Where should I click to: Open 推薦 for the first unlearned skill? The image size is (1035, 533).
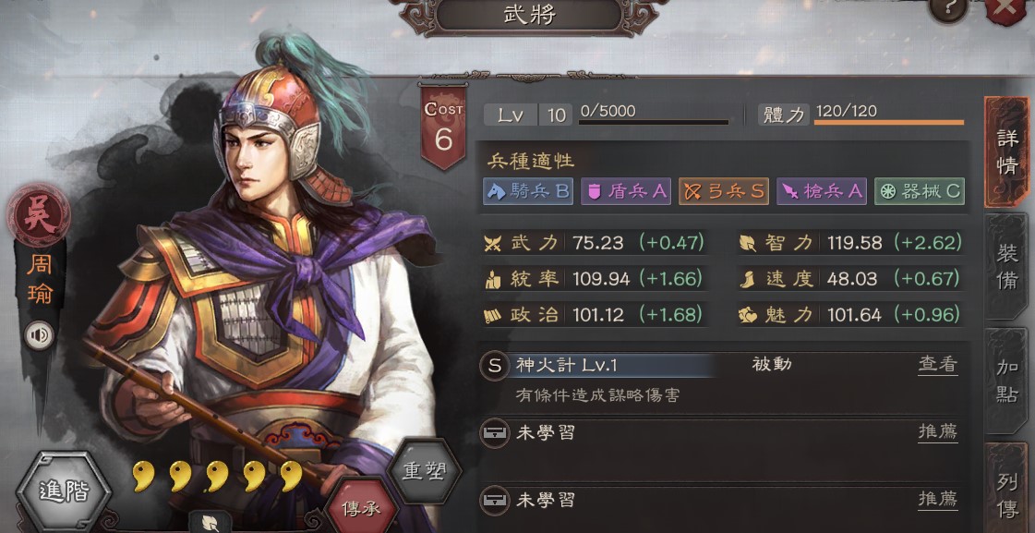[937, 432]
